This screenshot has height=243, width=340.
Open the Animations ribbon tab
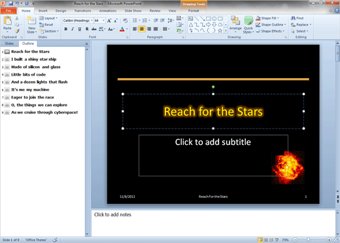(108, 10)
